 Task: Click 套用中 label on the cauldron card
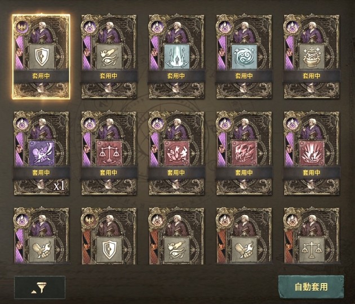[312, 76]
